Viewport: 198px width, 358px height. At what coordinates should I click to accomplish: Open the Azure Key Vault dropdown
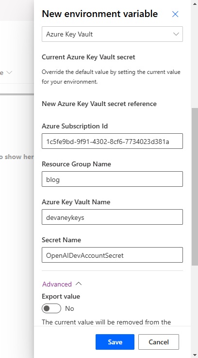click(112, 34)
